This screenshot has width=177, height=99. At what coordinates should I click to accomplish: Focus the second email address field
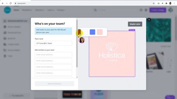[x=53, y=61]
